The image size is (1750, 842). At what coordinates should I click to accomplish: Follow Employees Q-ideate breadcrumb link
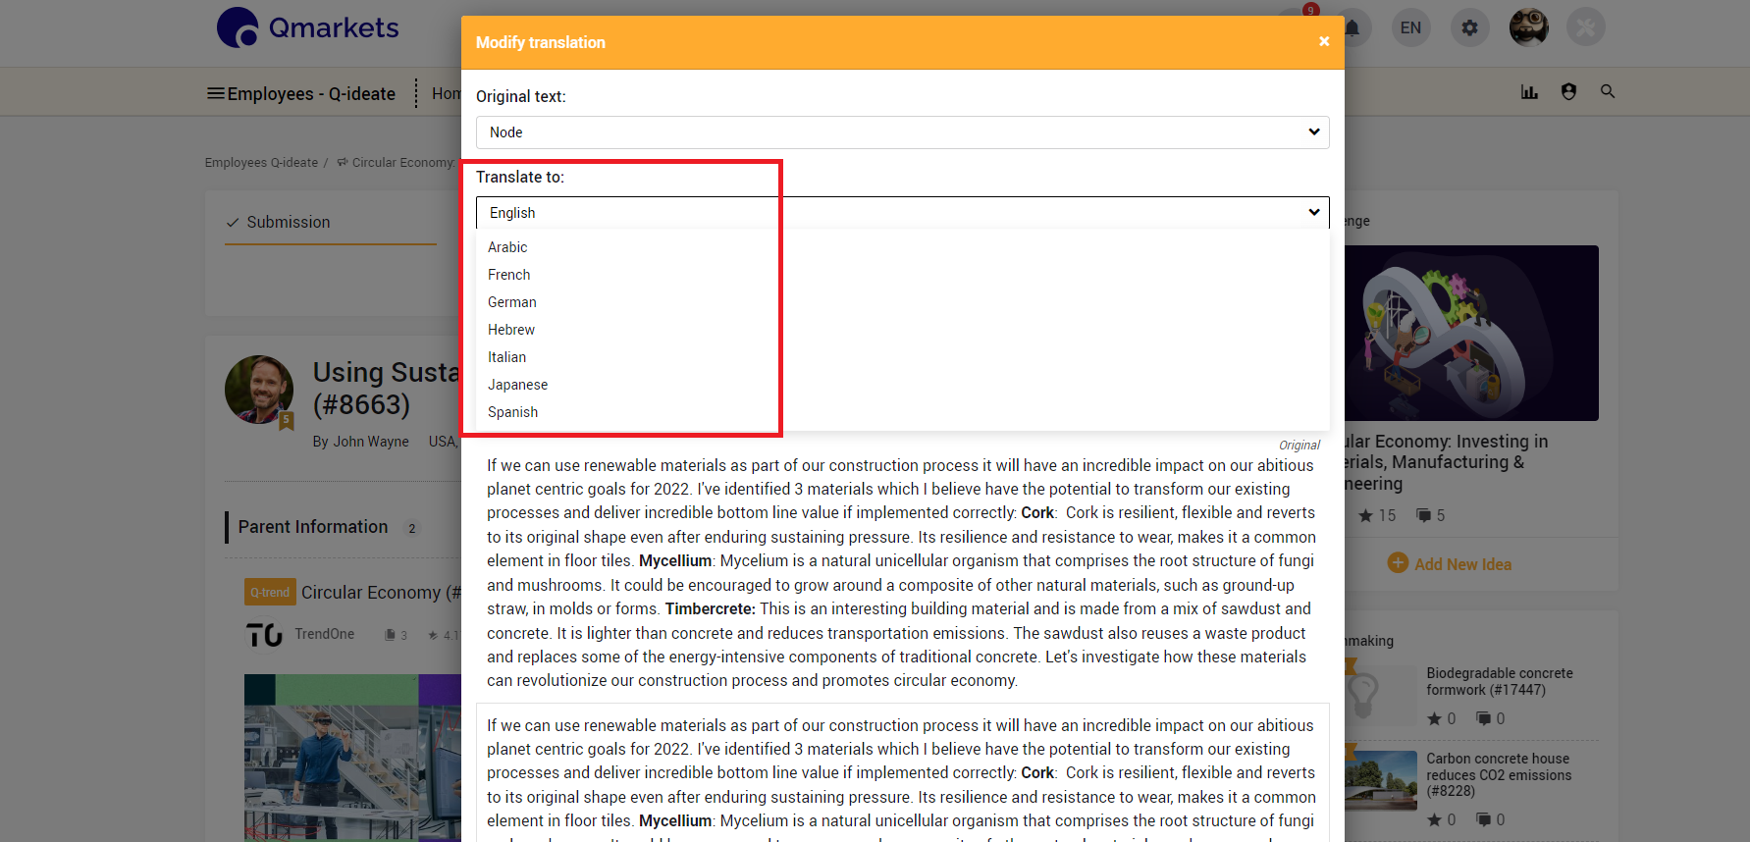coord(261,163)
